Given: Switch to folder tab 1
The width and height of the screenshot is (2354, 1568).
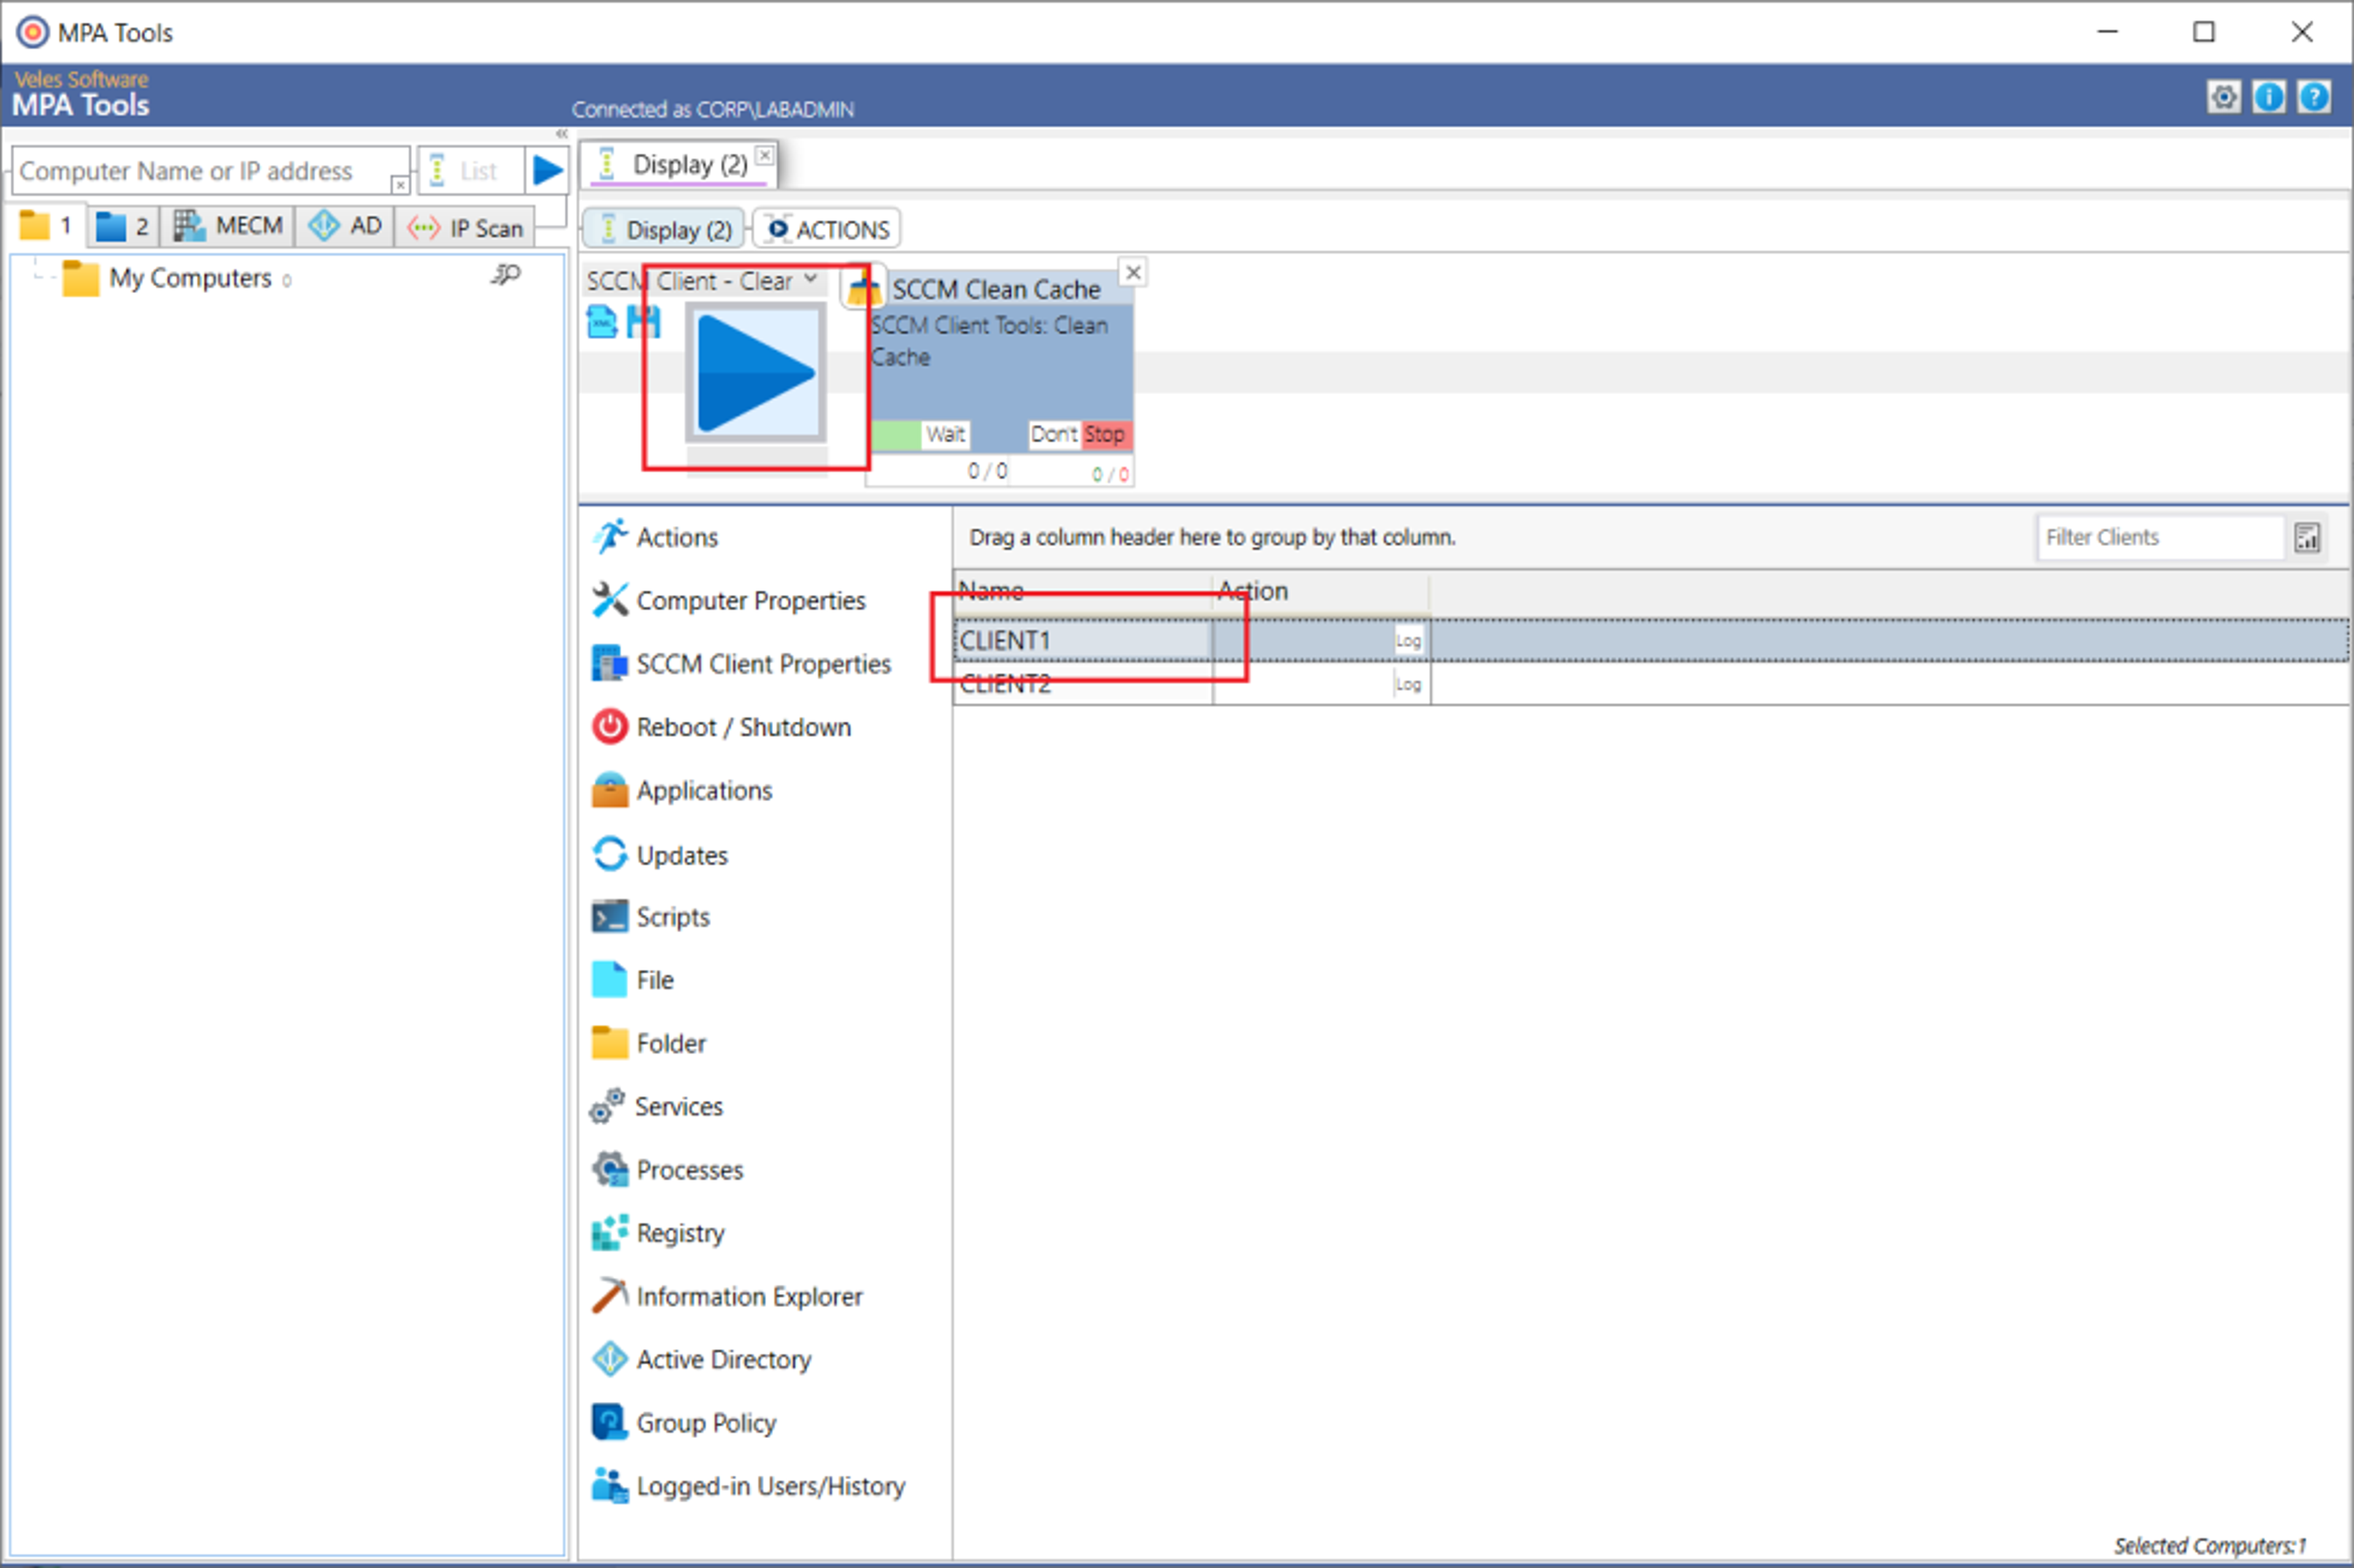Looking at the screenshot, I should [47, 225].
